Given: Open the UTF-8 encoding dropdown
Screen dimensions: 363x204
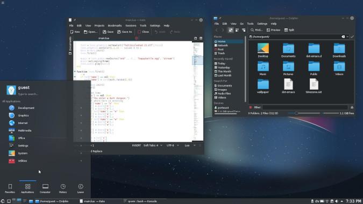Looking at the screenshot, I should click(173, 145).
